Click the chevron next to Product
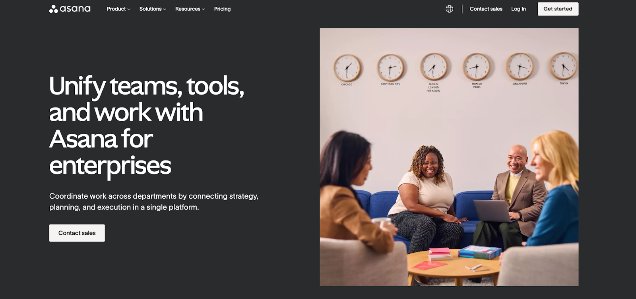636x299 pixels. tap(129, 9)
